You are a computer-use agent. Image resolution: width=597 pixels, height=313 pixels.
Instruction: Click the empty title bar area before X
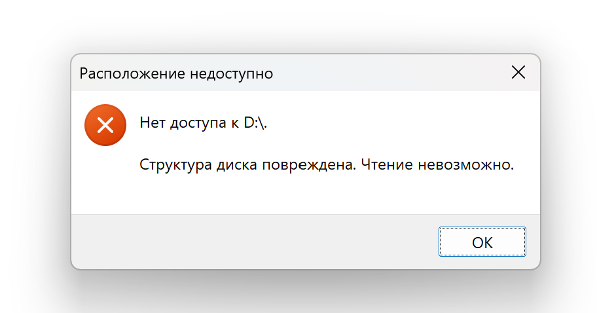[x=393, y=73]
